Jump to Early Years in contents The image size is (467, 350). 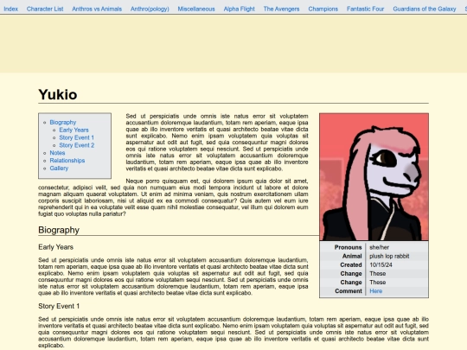click(74, 130)
